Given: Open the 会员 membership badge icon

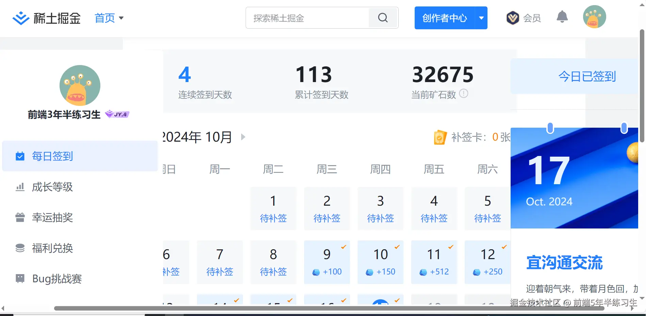Looking at the screenshot, I should pyautogui.click(x=513, y=18).
